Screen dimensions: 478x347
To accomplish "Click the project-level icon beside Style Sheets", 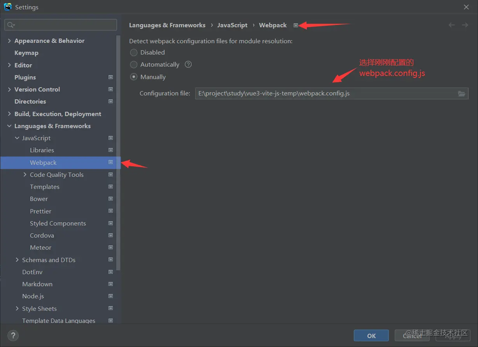I will (x=110, y=308).
